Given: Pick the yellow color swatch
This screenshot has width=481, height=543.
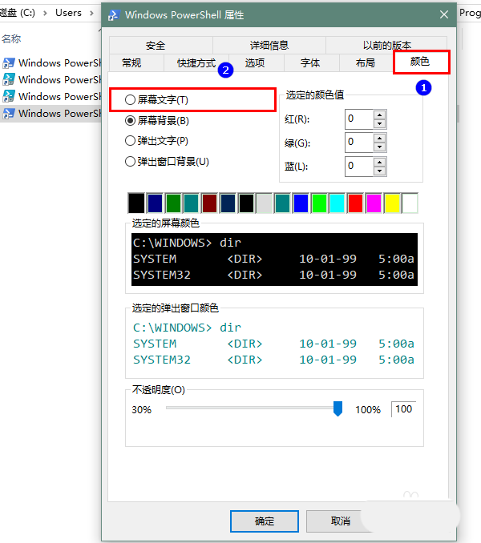Looking at the screenshot, I should tap(392, 203).
